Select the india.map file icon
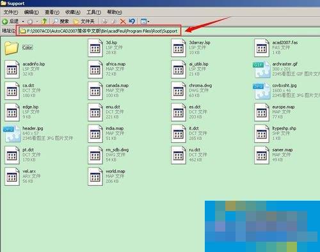The height and width of the screenshot is (252, 320). [x=95, y=134]
